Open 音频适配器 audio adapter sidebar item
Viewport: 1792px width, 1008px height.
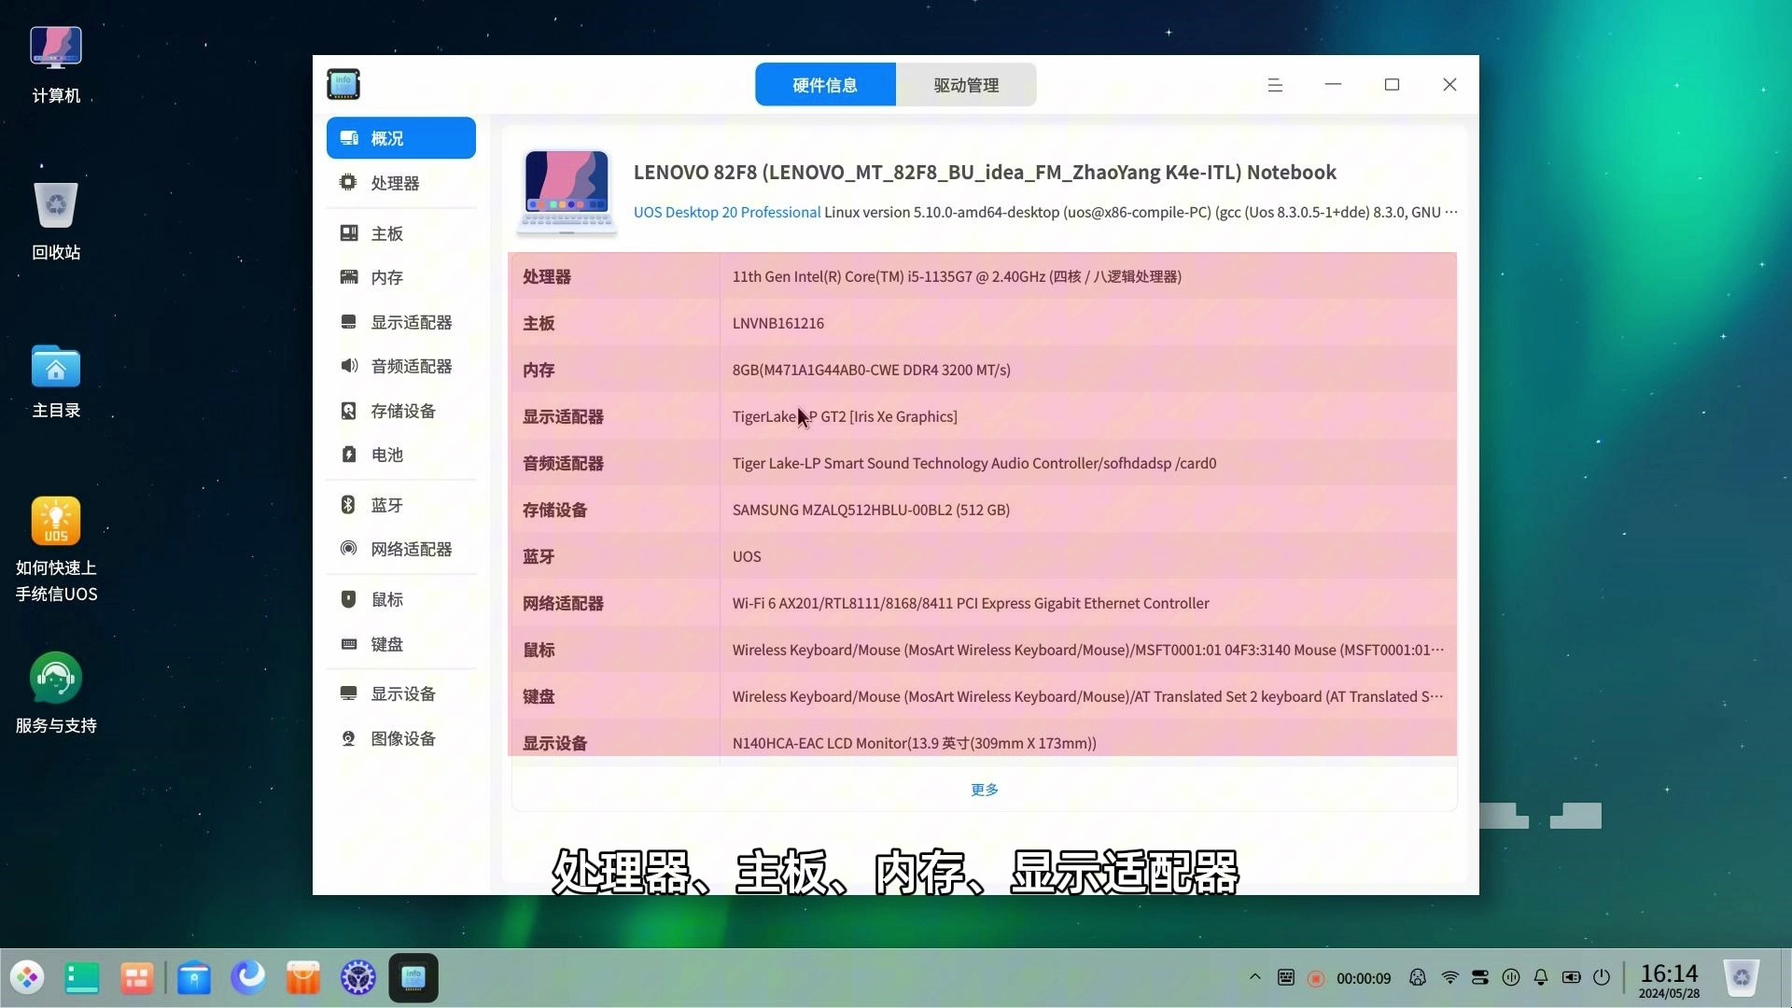400,366
